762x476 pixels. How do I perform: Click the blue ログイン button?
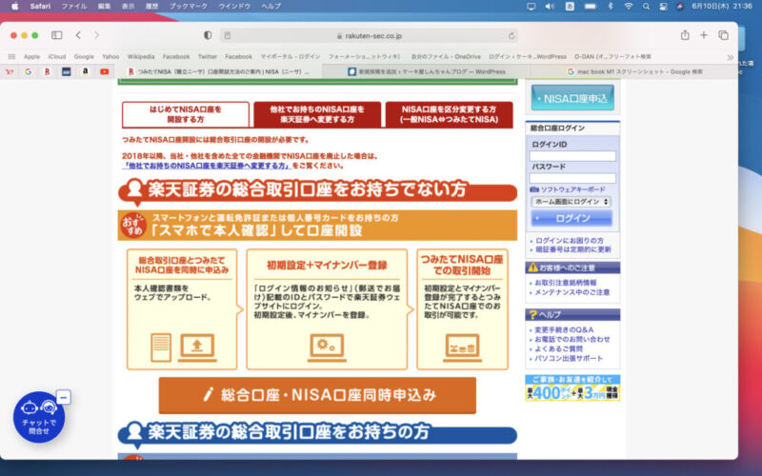[571, 218]
